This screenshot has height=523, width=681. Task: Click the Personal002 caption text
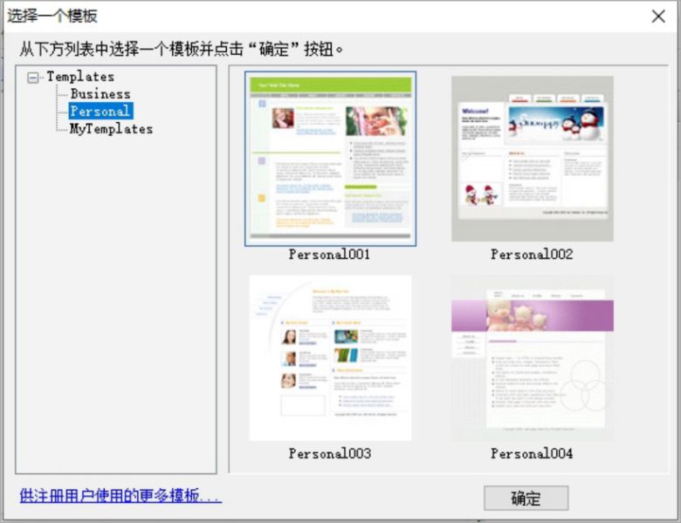tap(532, 255)
